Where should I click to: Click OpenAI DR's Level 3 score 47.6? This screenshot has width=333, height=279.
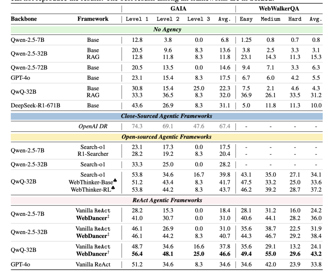click(199, 126)
